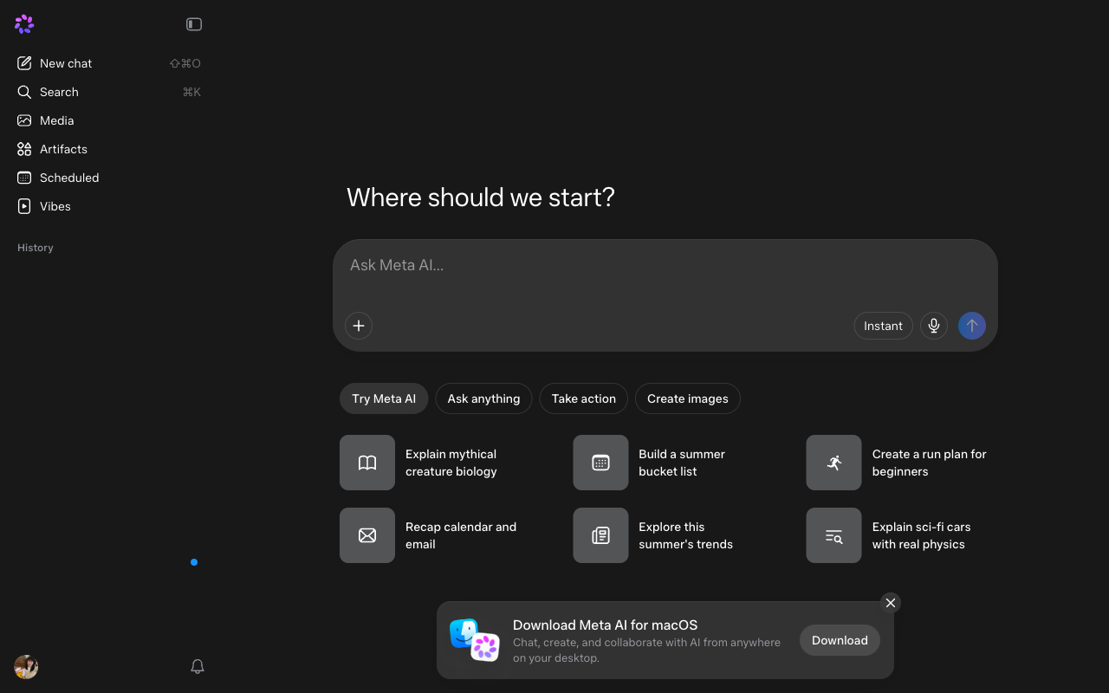The width and height of the screenshot is (1109, 693).
Task: Click the runner icon for run plan
Action: coord(833,463)
